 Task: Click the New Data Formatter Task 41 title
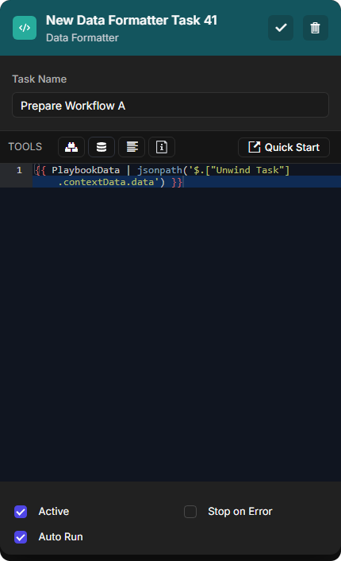(x=132, y=21)
